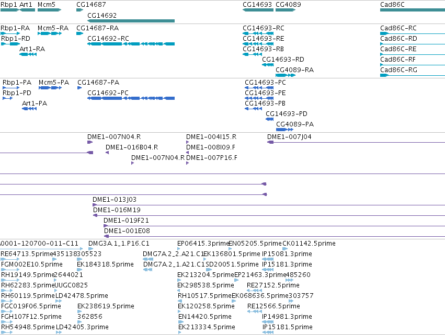Select the long CG14692 gene bar
Viewport: 445px width, 335px height.
tap(131, 21)
